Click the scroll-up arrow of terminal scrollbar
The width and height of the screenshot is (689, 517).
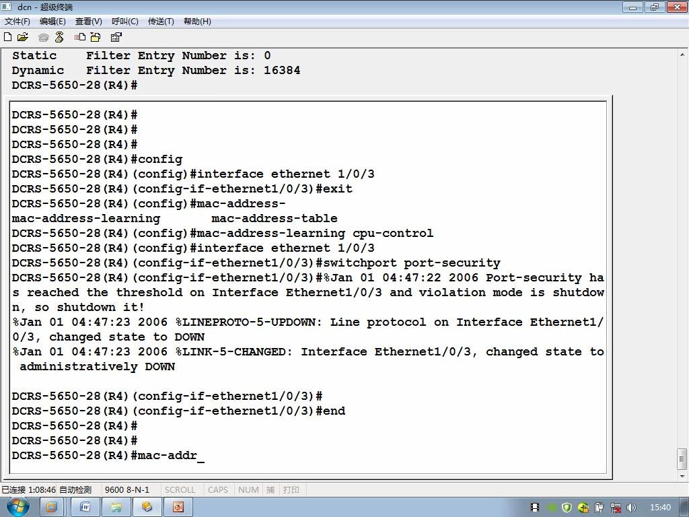(682, 55)
